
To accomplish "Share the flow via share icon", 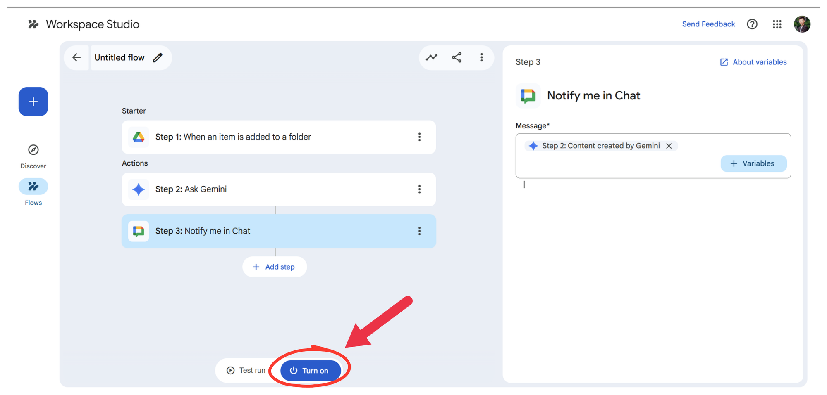I will coord(457,57).
